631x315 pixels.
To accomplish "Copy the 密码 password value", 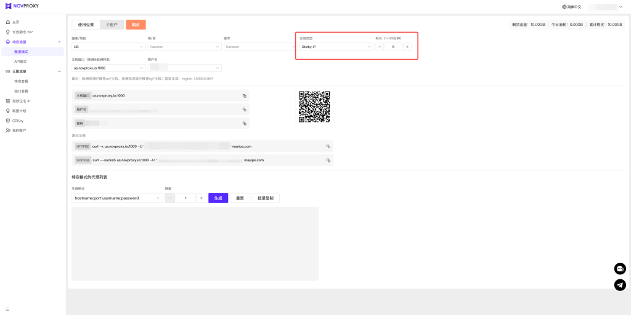I will click(x=244, y=123).
